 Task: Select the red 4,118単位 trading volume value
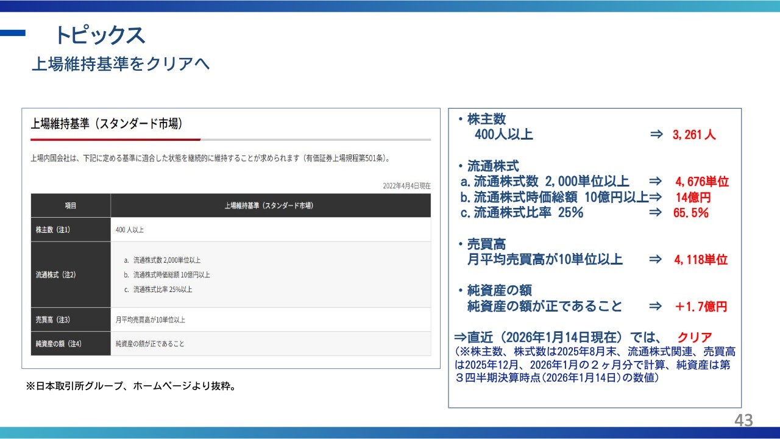point(701,260)
